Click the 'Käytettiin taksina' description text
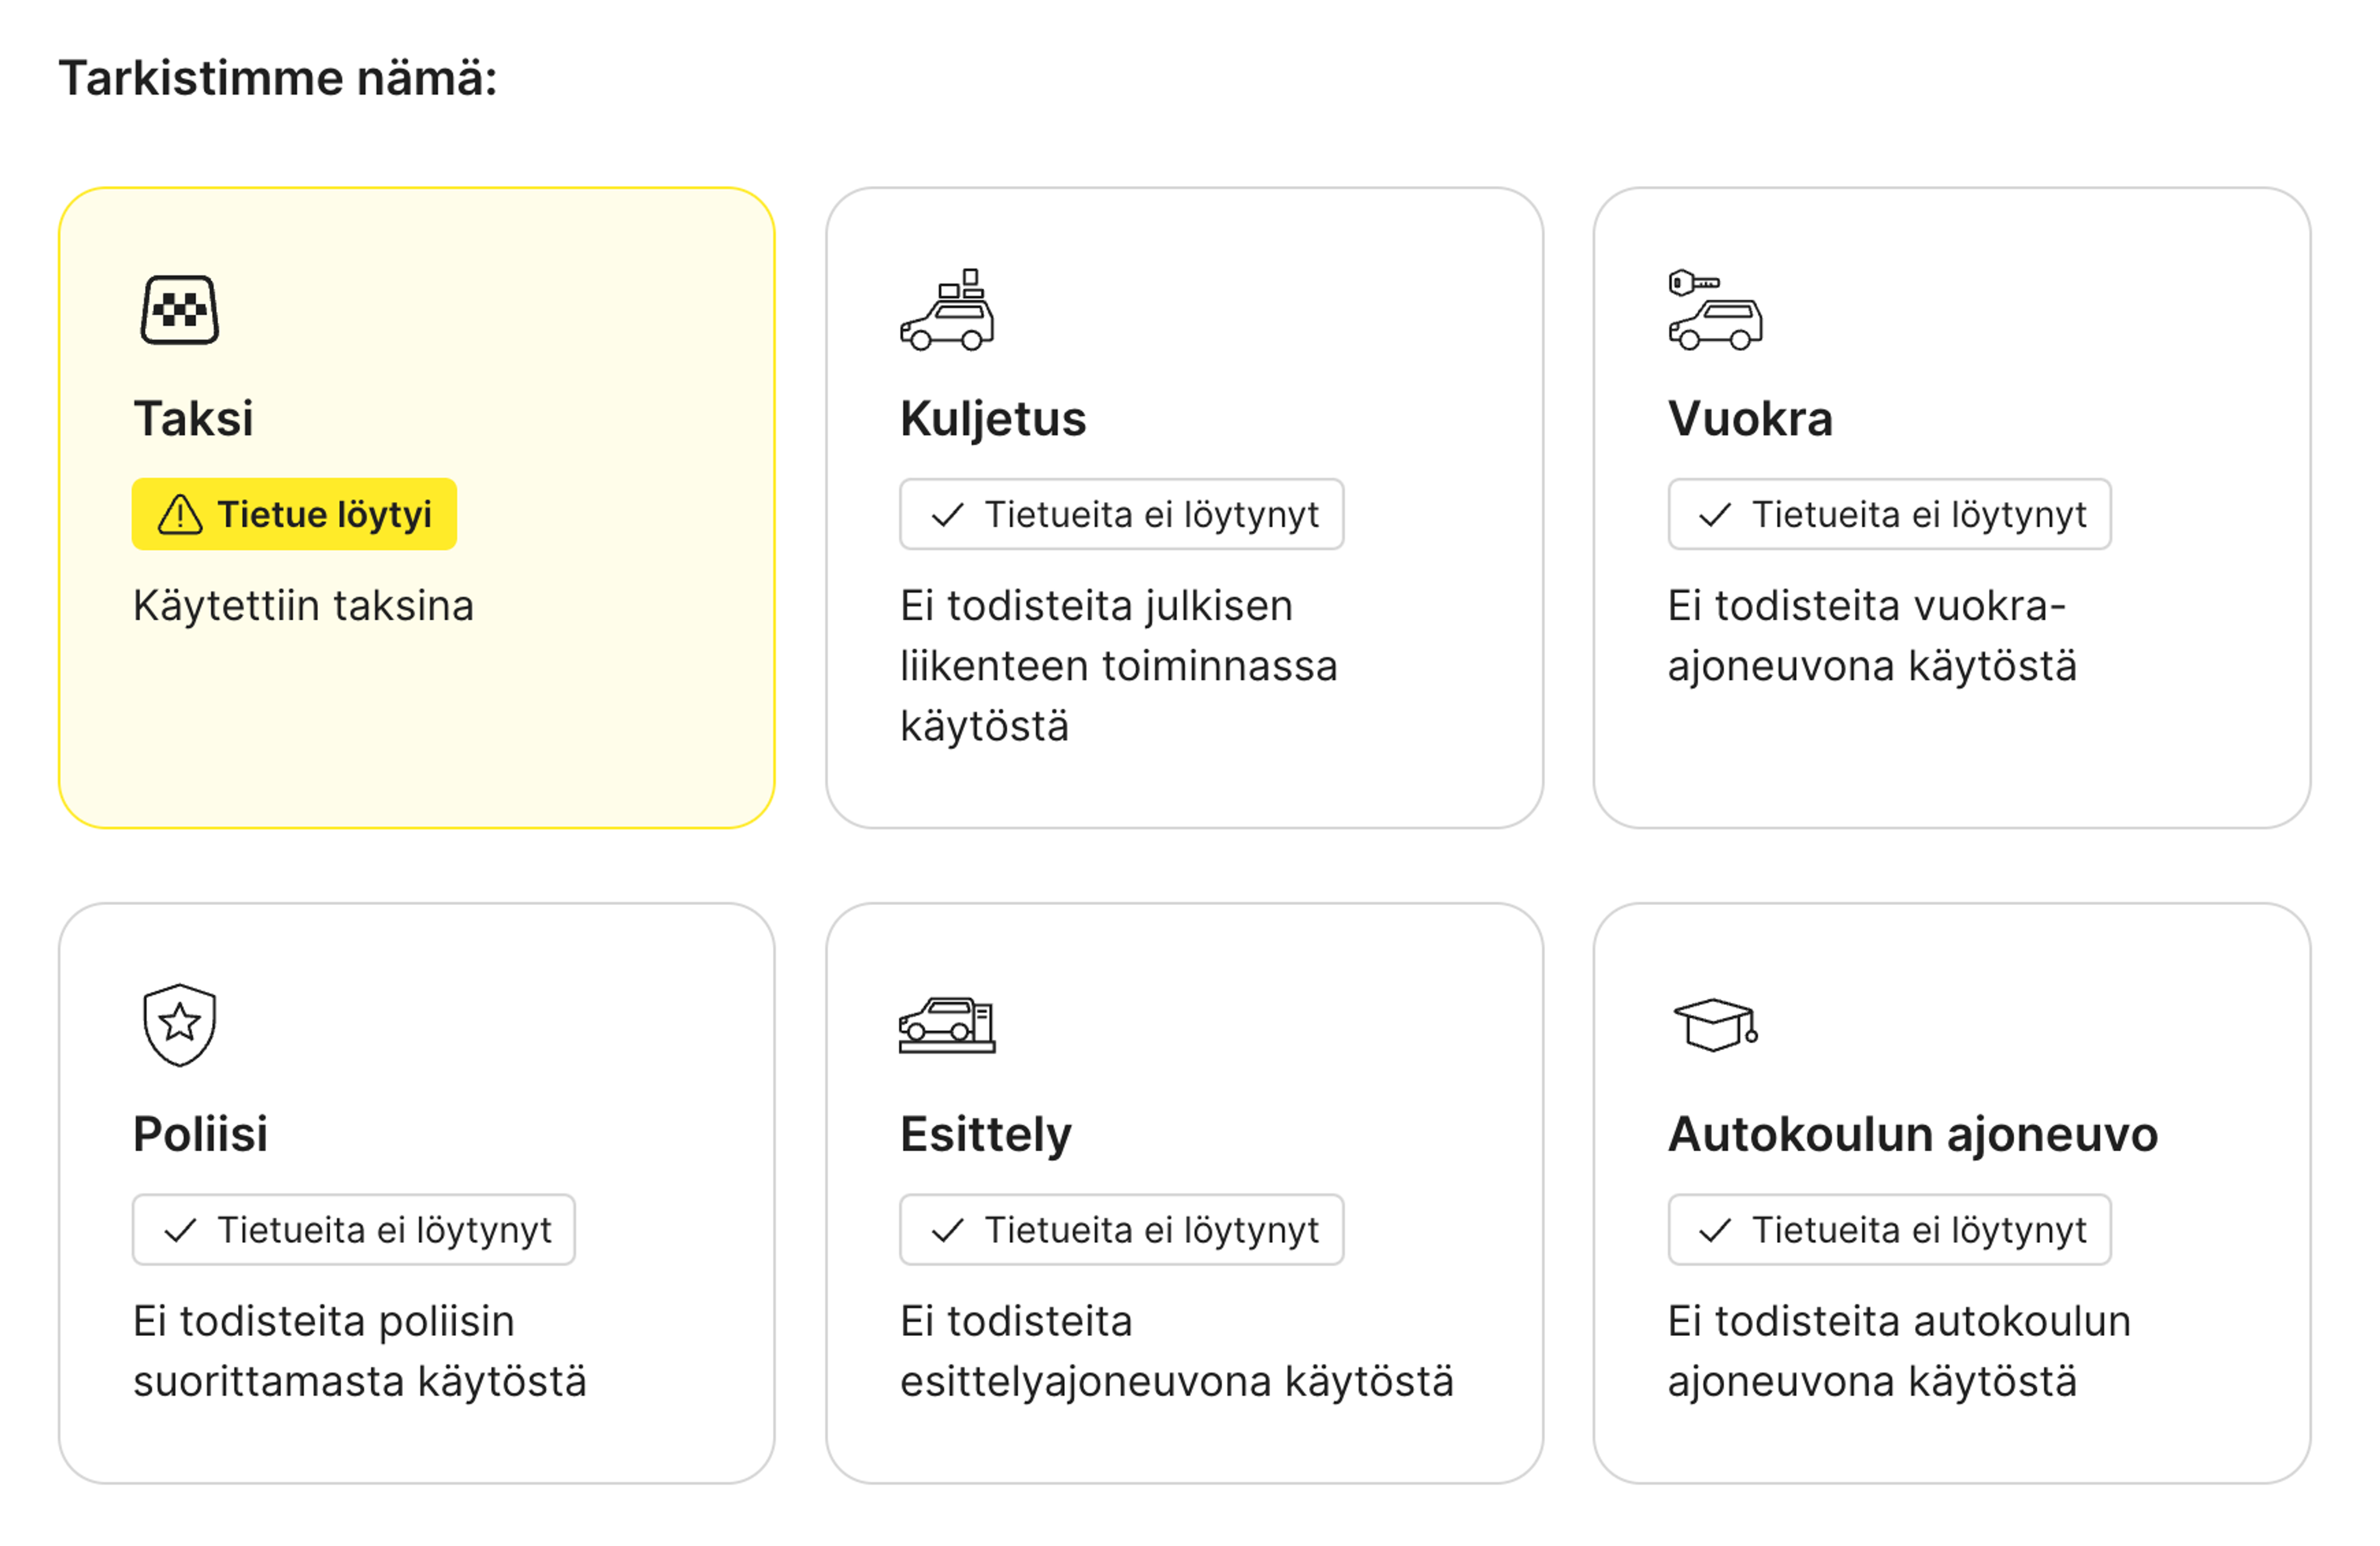Screen dimensions: 2380x1546 point(304,606)
